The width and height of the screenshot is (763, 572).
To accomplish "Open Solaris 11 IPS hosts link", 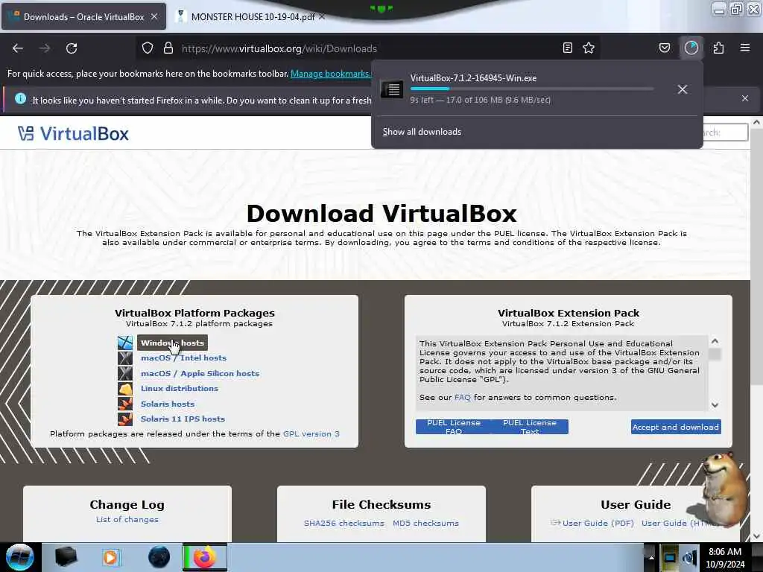I will point(183,419).
